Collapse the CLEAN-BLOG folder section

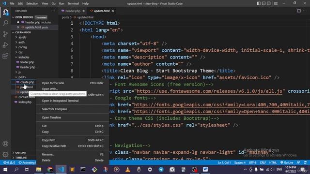23,32
